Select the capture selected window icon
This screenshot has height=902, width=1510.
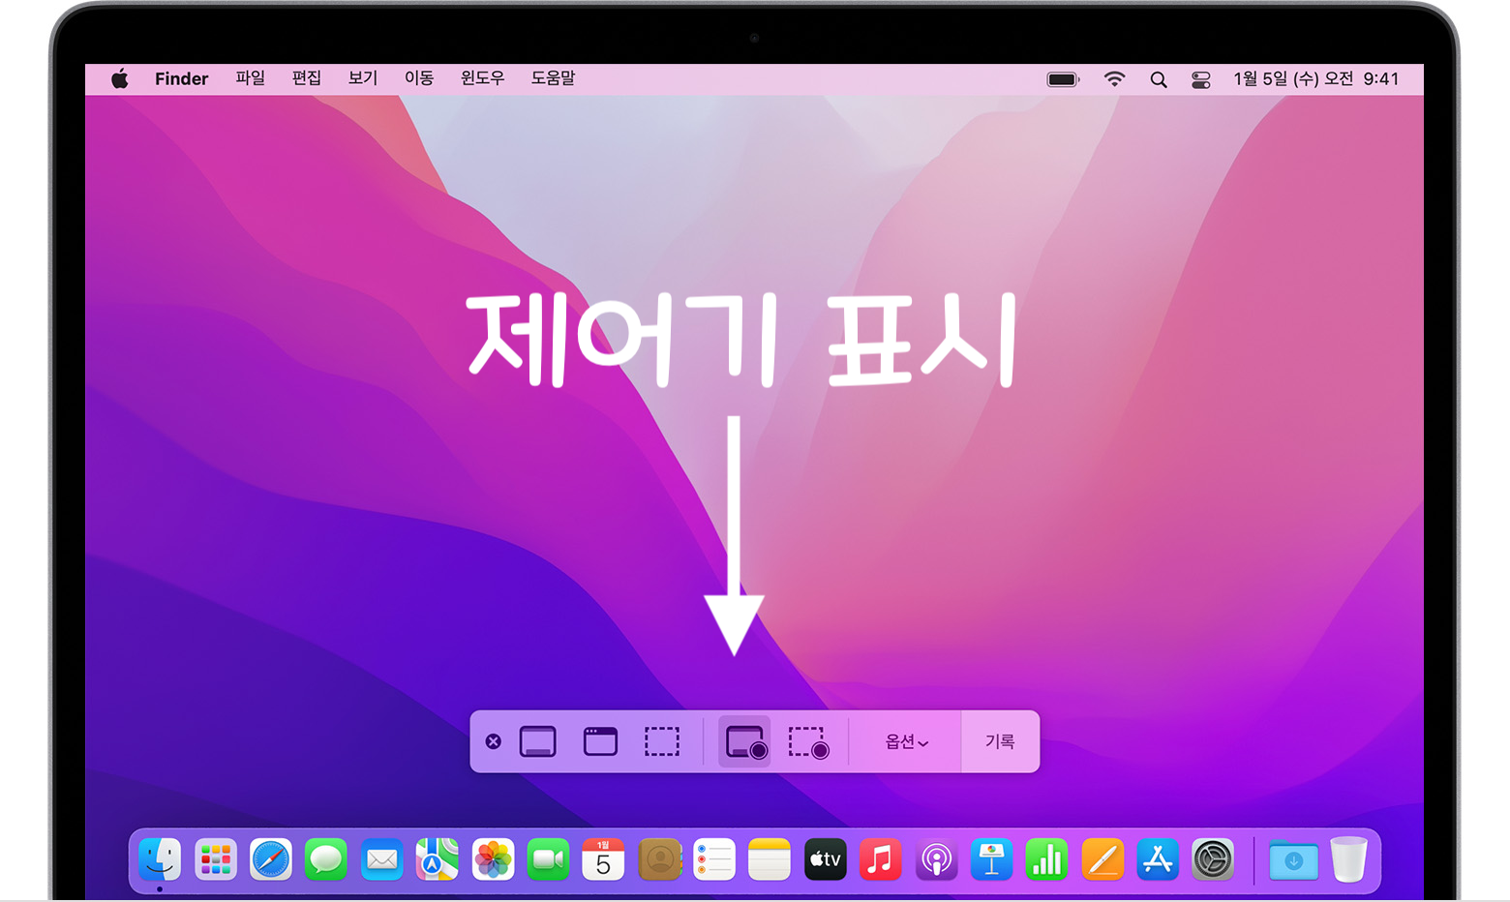600,741
